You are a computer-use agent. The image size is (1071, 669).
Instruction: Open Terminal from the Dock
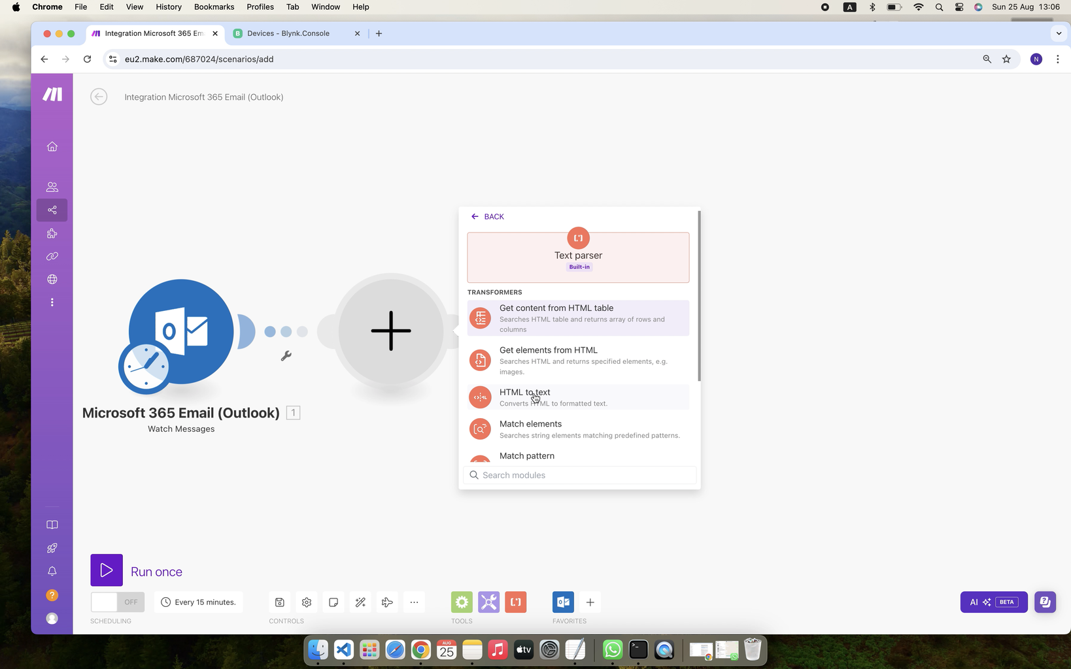[x=638, y=650]
